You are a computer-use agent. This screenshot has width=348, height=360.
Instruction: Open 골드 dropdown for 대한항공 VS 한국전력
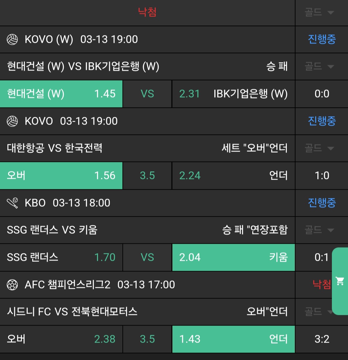319,148
